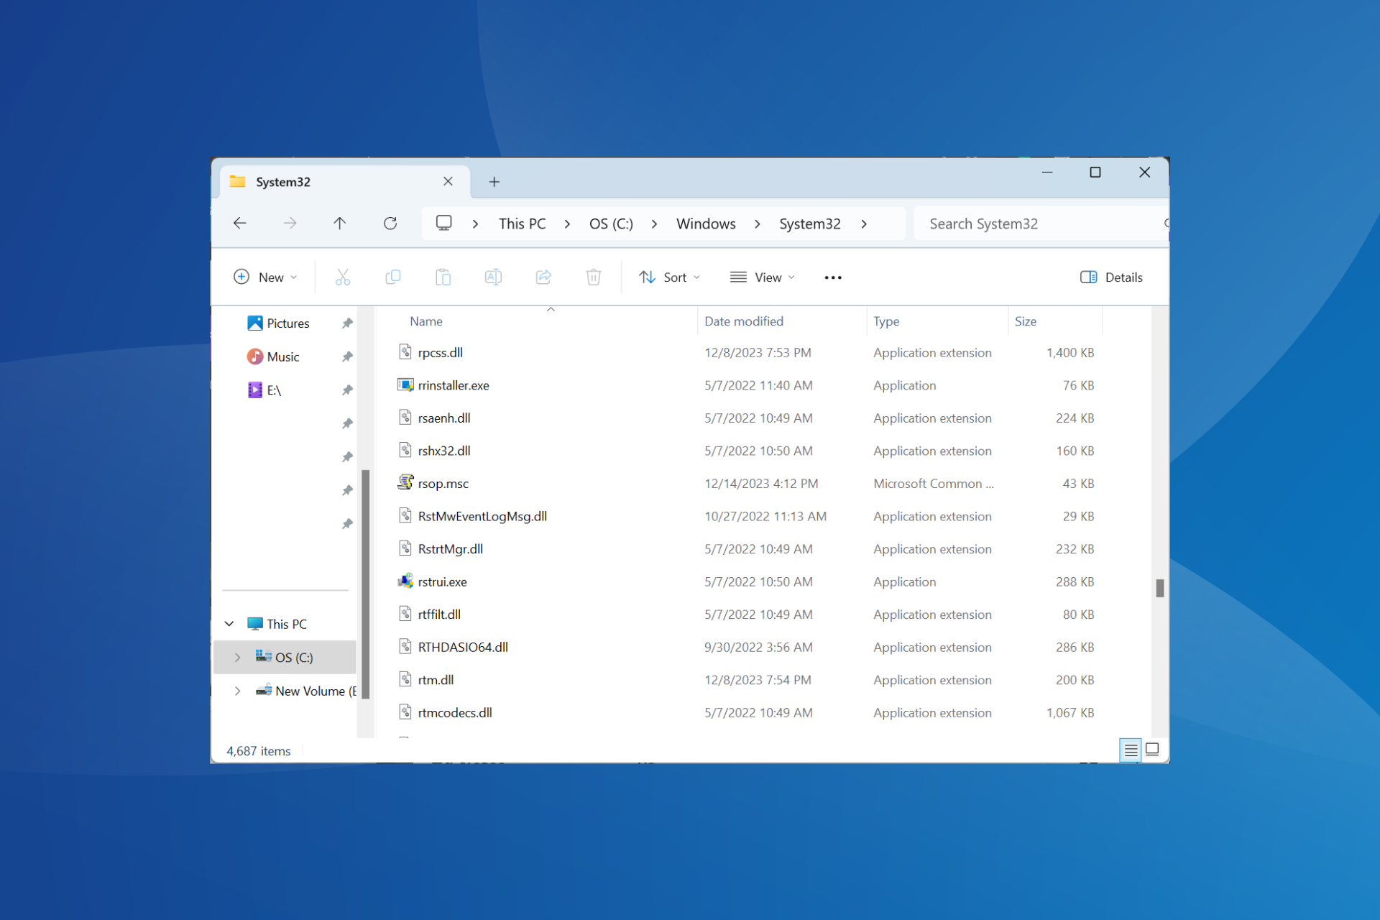Go up one folder level

click(340, 224)
